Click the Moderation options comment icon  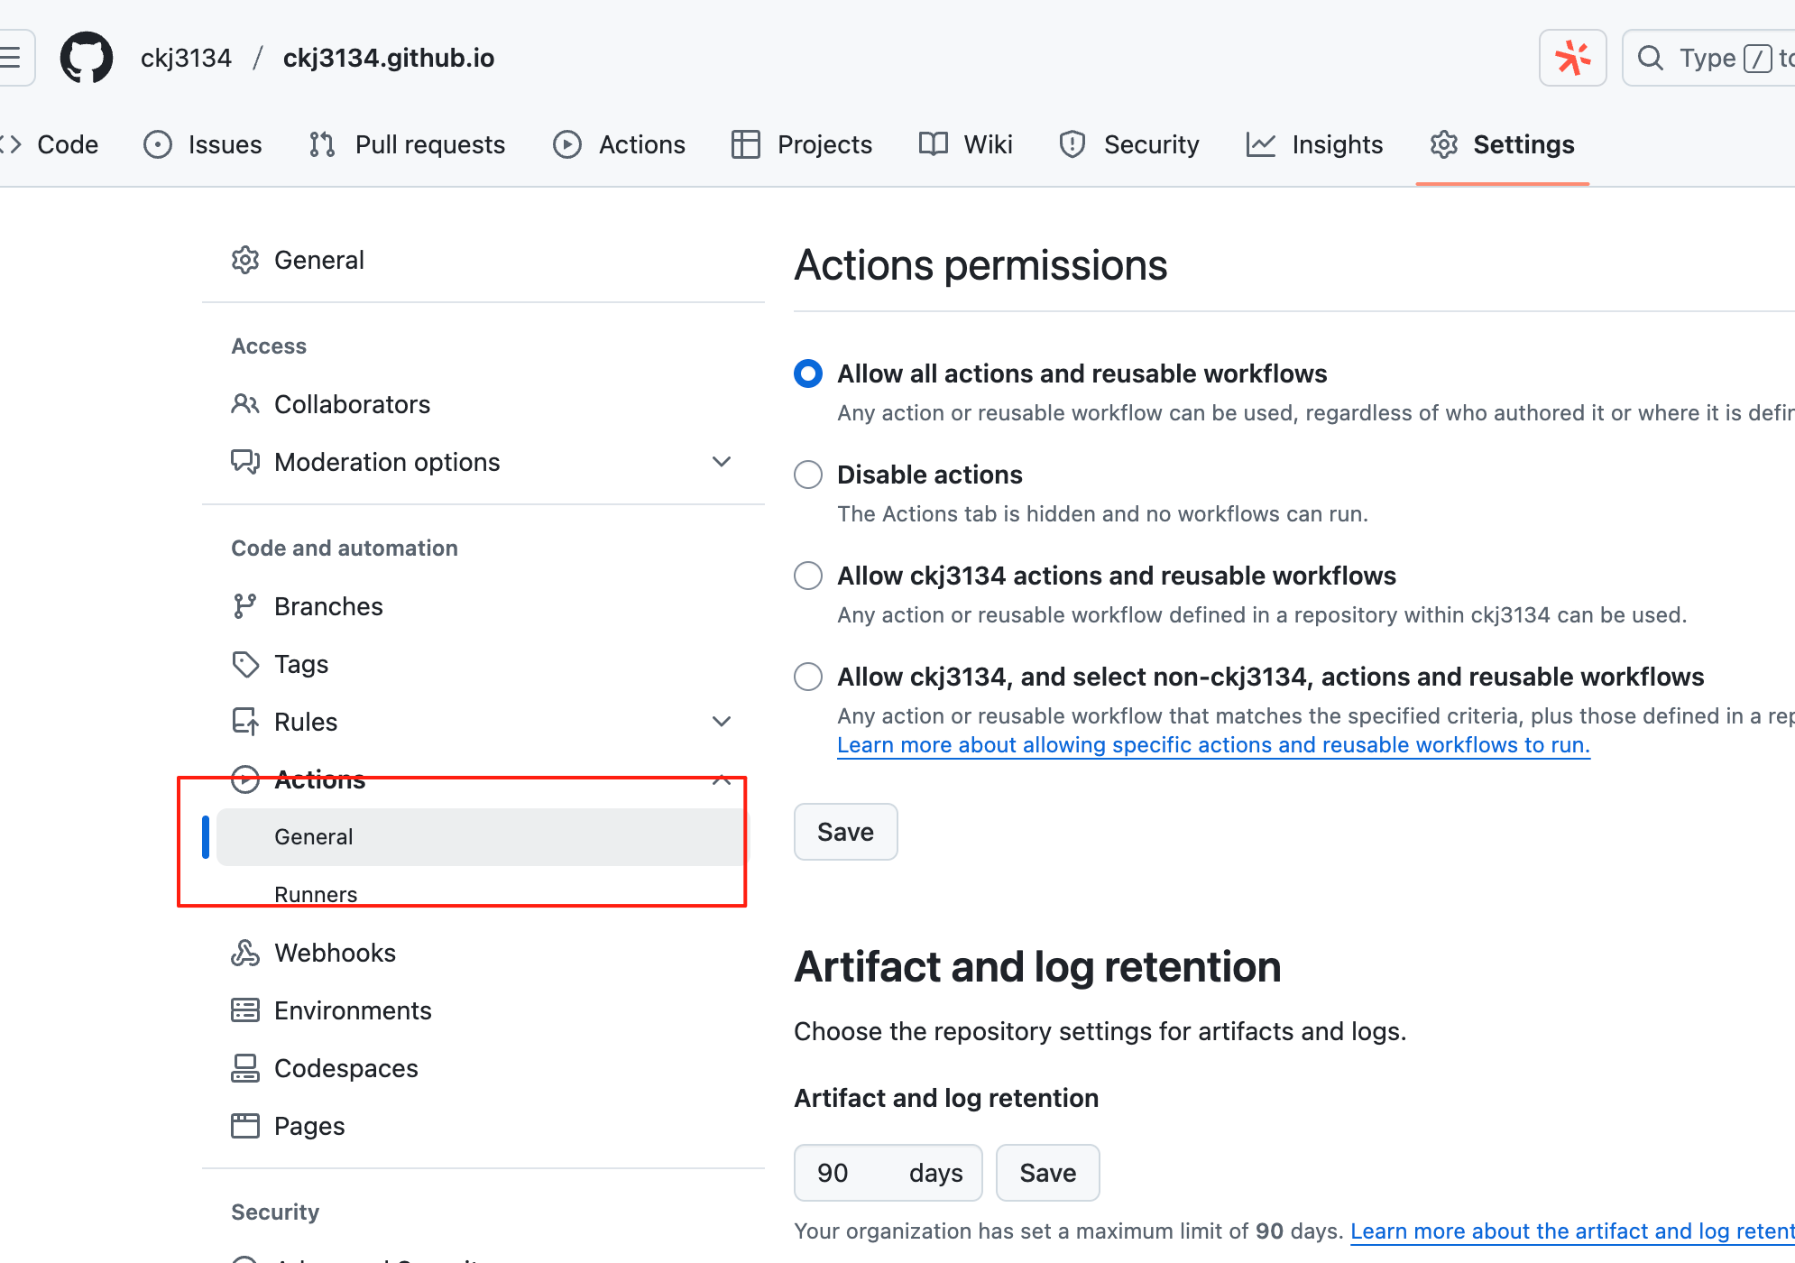[x=245, y=462]
